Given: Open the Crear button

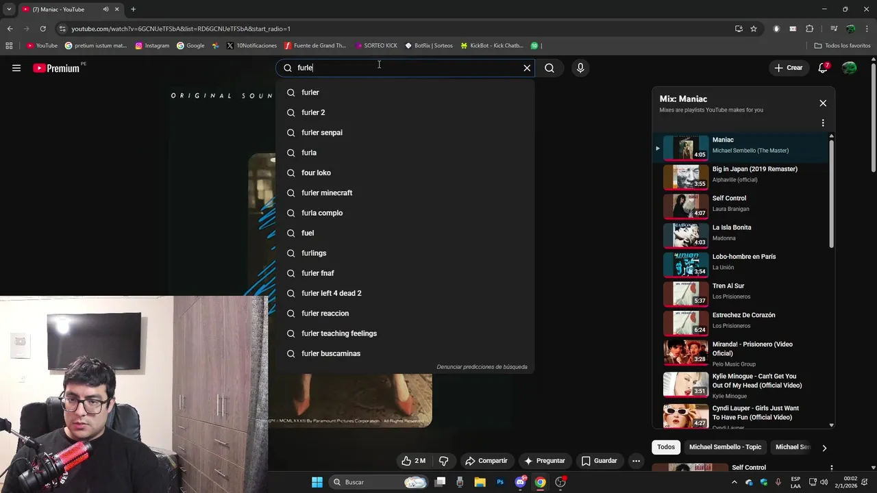Looking at the screenshot, I should tap(789, 68).
